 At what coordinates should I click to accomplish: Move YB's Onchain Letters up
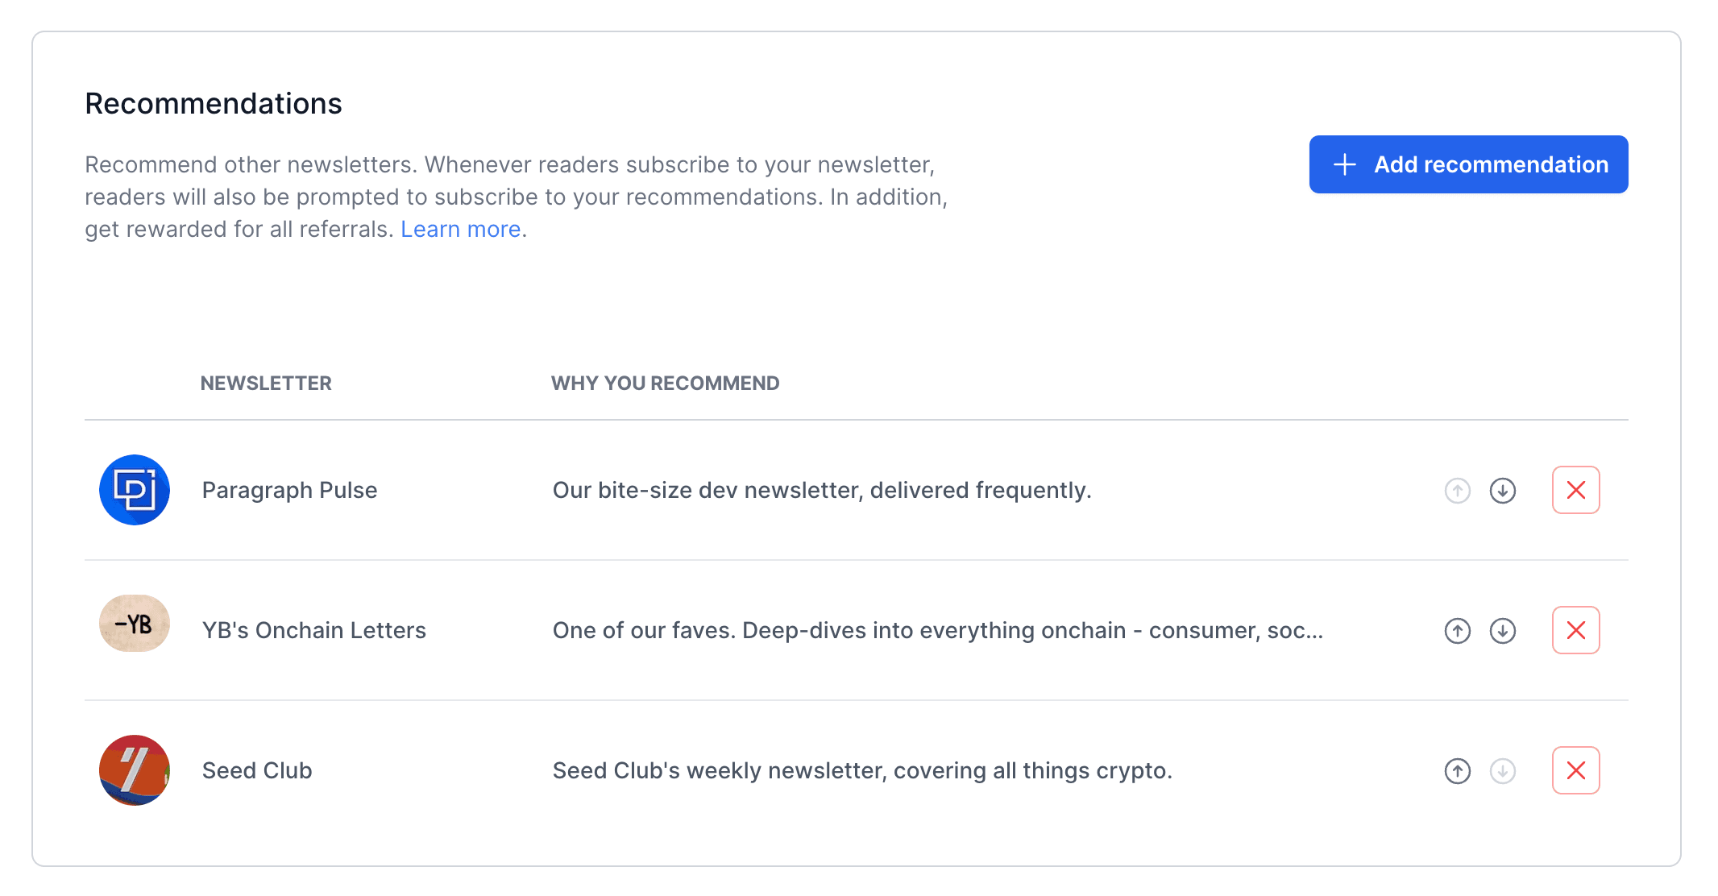(x=1457, y=630)
